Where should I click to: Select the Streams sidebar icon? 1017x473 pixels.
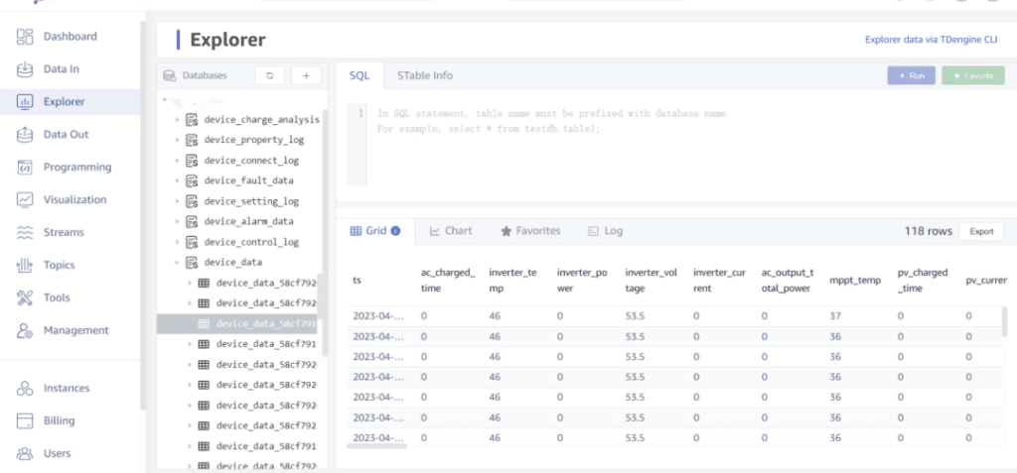pos(26,233)
